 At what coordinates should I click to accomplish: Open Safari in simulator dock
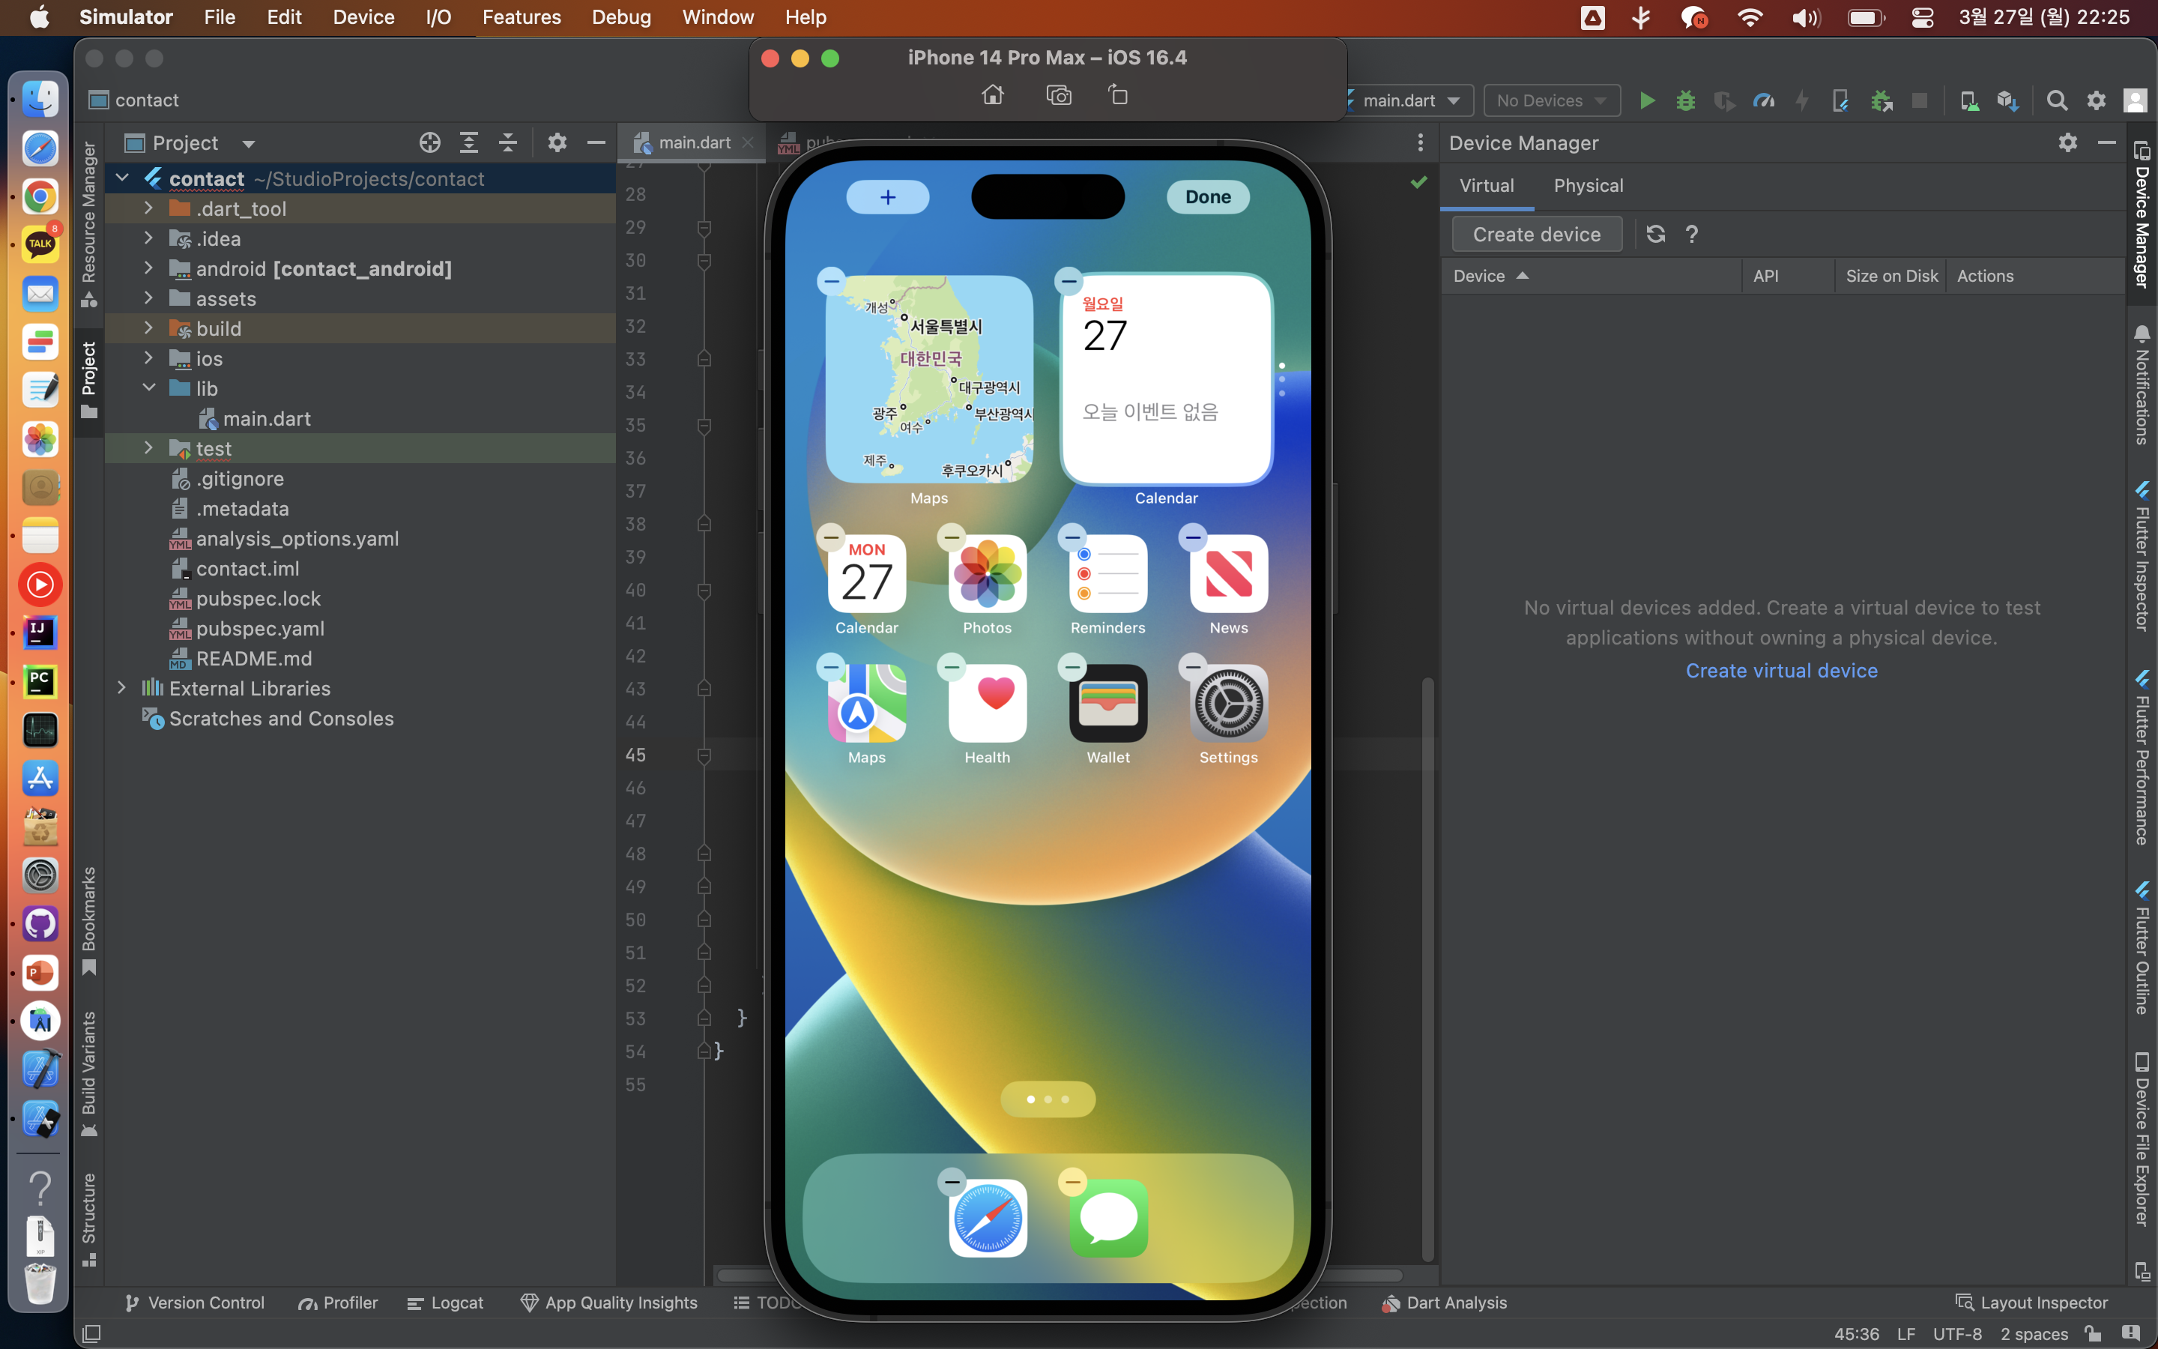[x=988, y=1219]
